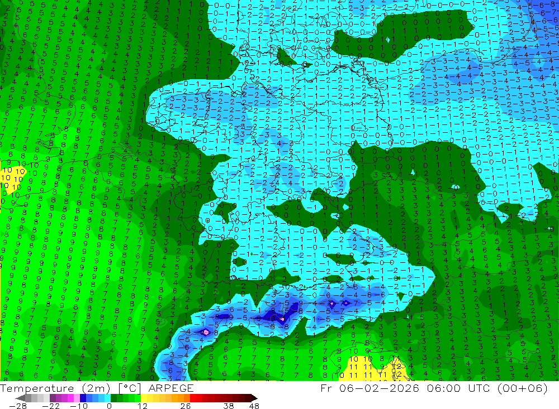Select the darkest green swatch right of 0
This screenshot has height=409, width=559.
pyautogui.click(x=113, y=398)
